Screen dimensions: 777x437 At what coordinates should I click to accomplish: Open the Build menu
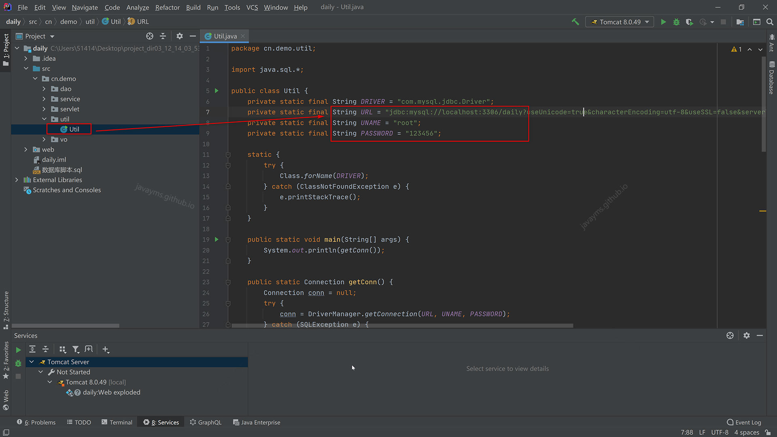[x=193, y=7]
